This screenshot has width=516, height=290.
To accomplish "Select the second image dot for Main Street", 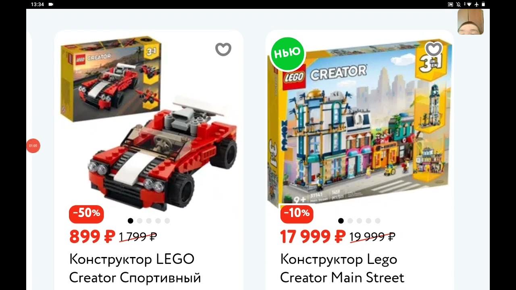I will 350,221.
